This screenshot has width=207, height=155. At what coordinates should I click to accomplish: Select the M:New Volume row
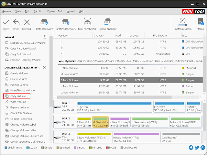[x=131, y=74]
